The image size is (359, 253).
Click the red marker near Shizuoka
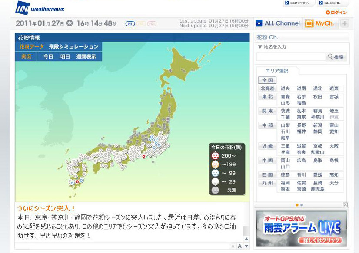pyautogui.click(x=144, y=156)
